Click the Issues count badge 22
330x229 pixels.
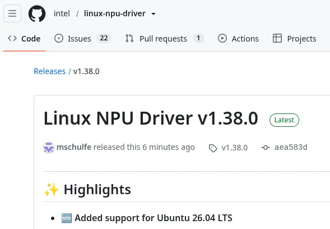[x=104, y=38]
